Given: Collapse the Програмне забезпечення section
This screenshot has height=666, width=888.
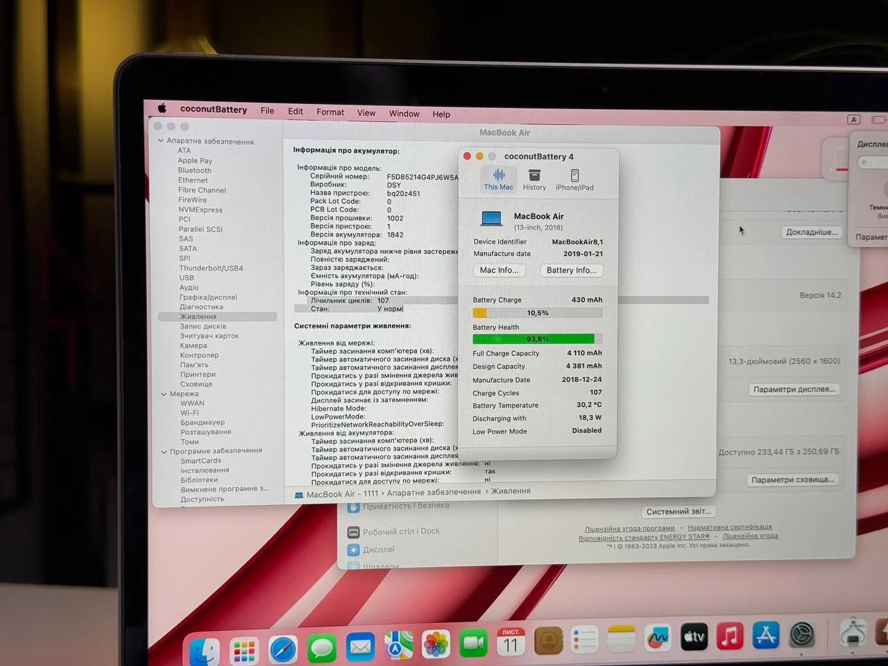Looking at the screenshot, I should tap(164, 451).
